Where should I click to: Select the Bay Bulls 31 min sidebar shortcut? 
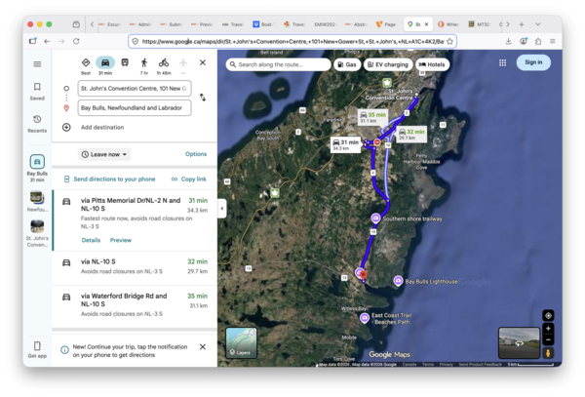click(x=37, y=169)
